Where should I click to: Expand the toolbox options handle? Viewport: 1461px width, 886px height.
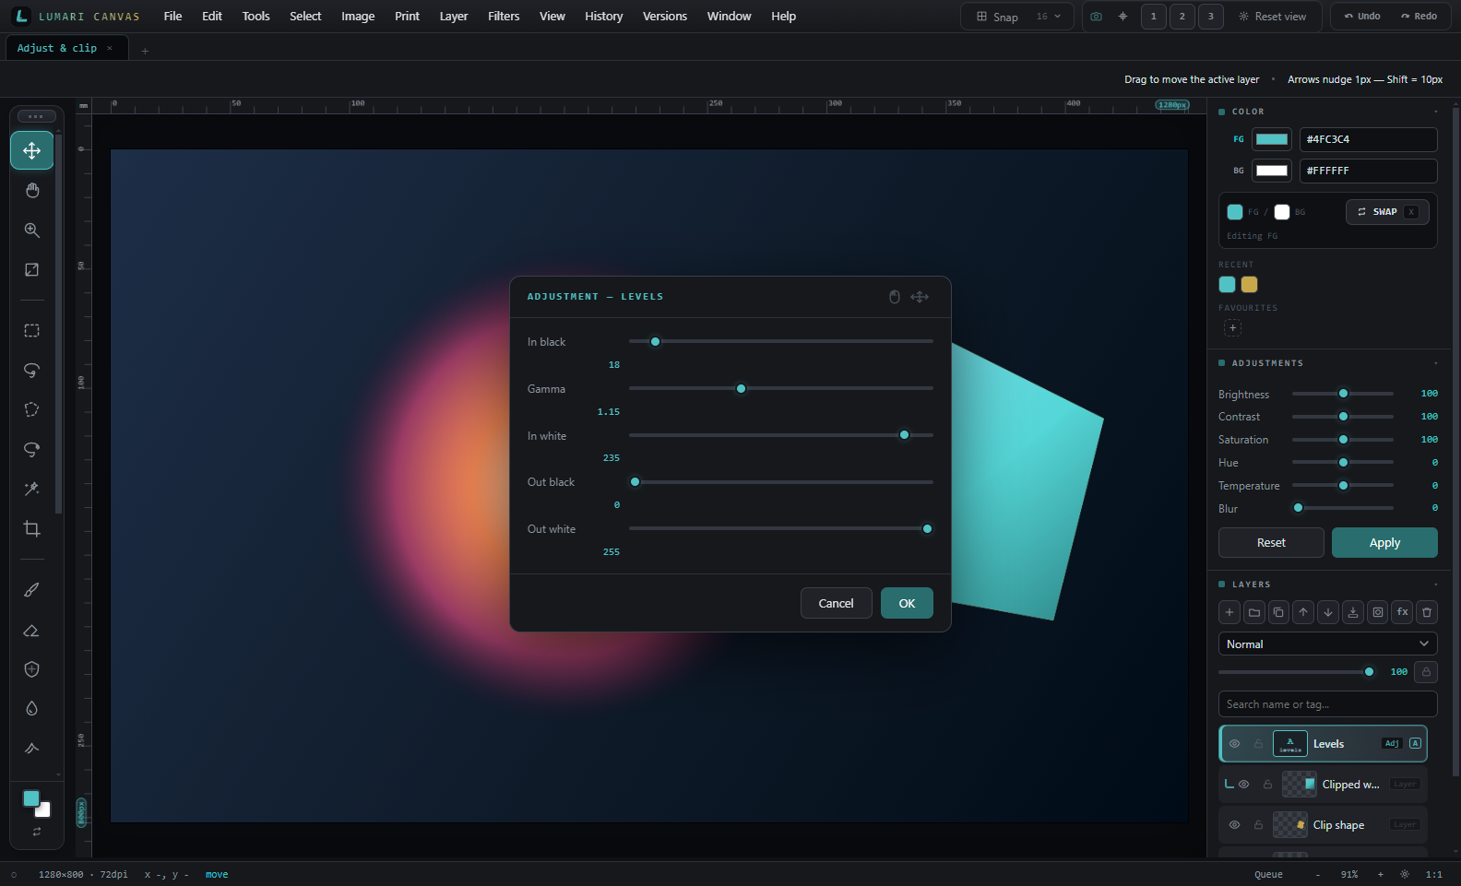[x=36, y=116]
